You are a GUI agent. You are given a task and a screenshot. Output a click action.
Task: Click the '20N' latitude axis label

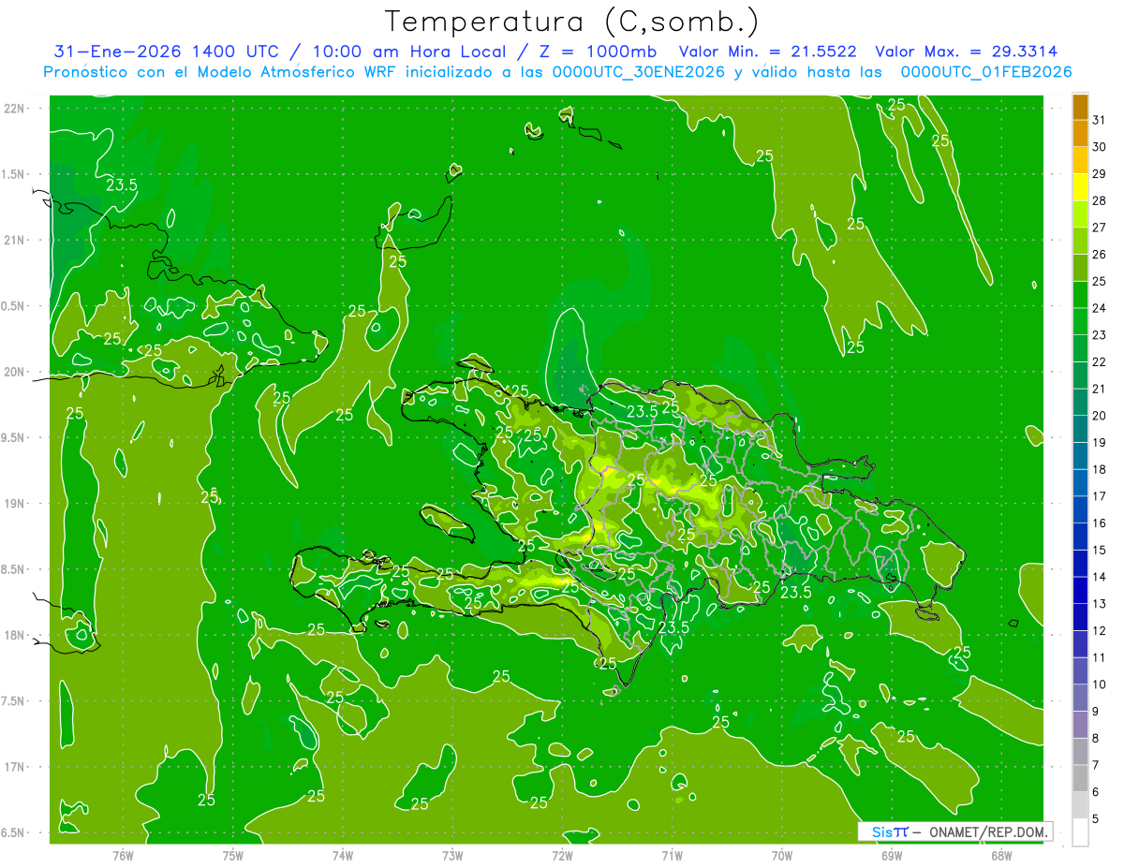point(14,372)
